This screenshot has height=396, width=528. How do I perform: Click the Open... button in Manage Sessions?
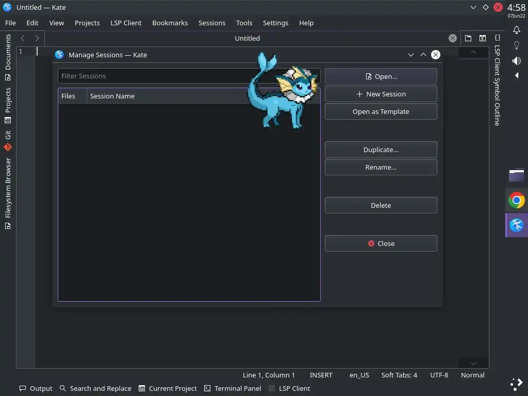(x=381, y=76)
